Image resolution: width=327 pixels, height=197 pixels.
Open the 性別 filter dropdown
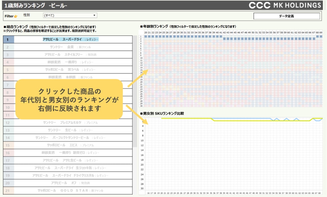70,15
